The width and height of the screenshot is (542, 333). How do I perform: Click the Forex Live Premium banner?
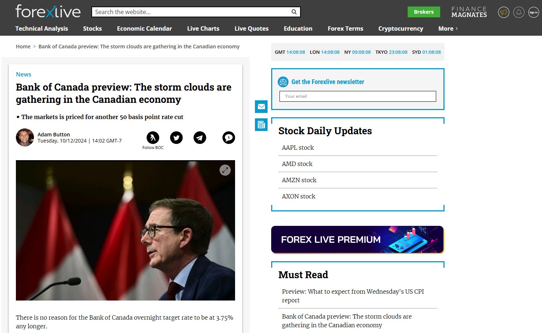(x=357, y=240)
